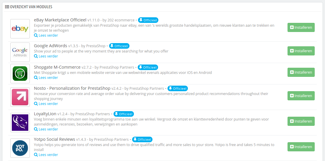Install the Yotpo Social Reviews module

(301, 147)
